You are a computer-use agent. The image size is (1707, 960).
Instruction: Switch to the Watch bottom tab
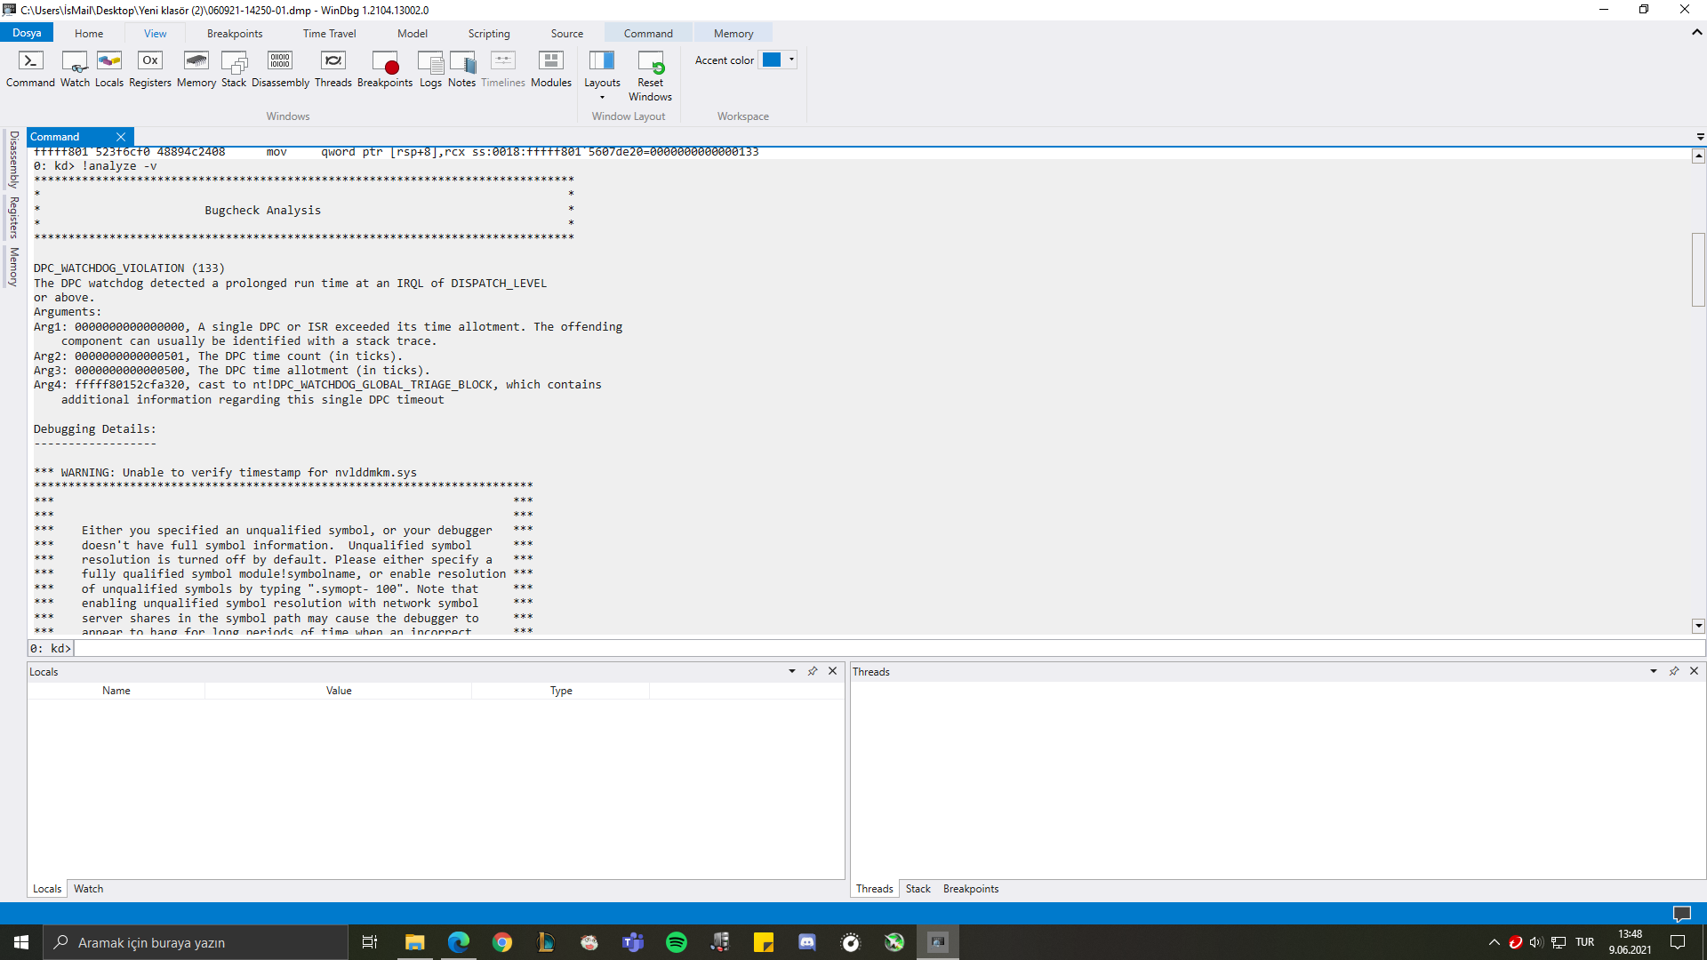[x=88, y=888]
